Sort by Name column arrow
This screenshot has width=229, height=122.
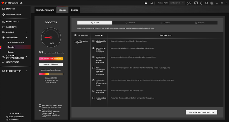(x=102, y=35)
